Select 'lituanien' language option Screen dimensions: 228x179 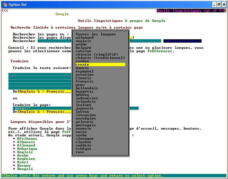(86, 115)
